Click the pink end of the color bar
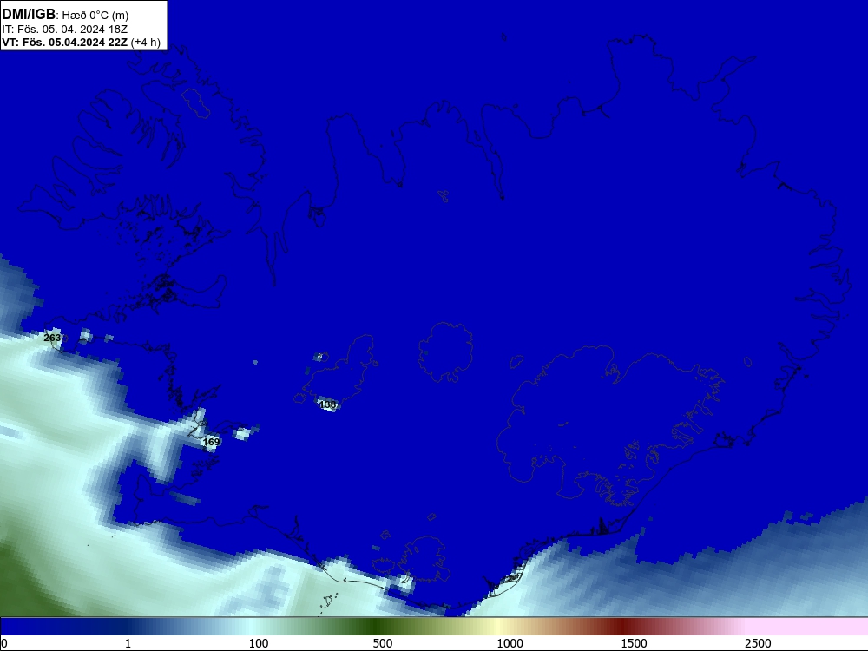The height and width of the screenshot is (651, 868). (x=808, y=627)
